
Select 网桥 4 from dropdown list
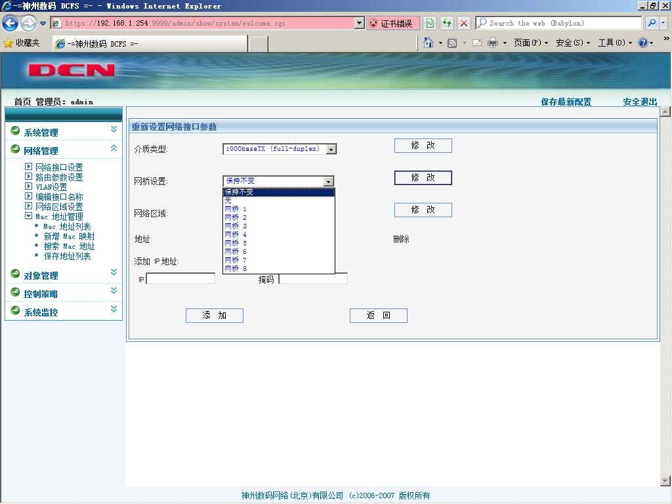point(278,234)
